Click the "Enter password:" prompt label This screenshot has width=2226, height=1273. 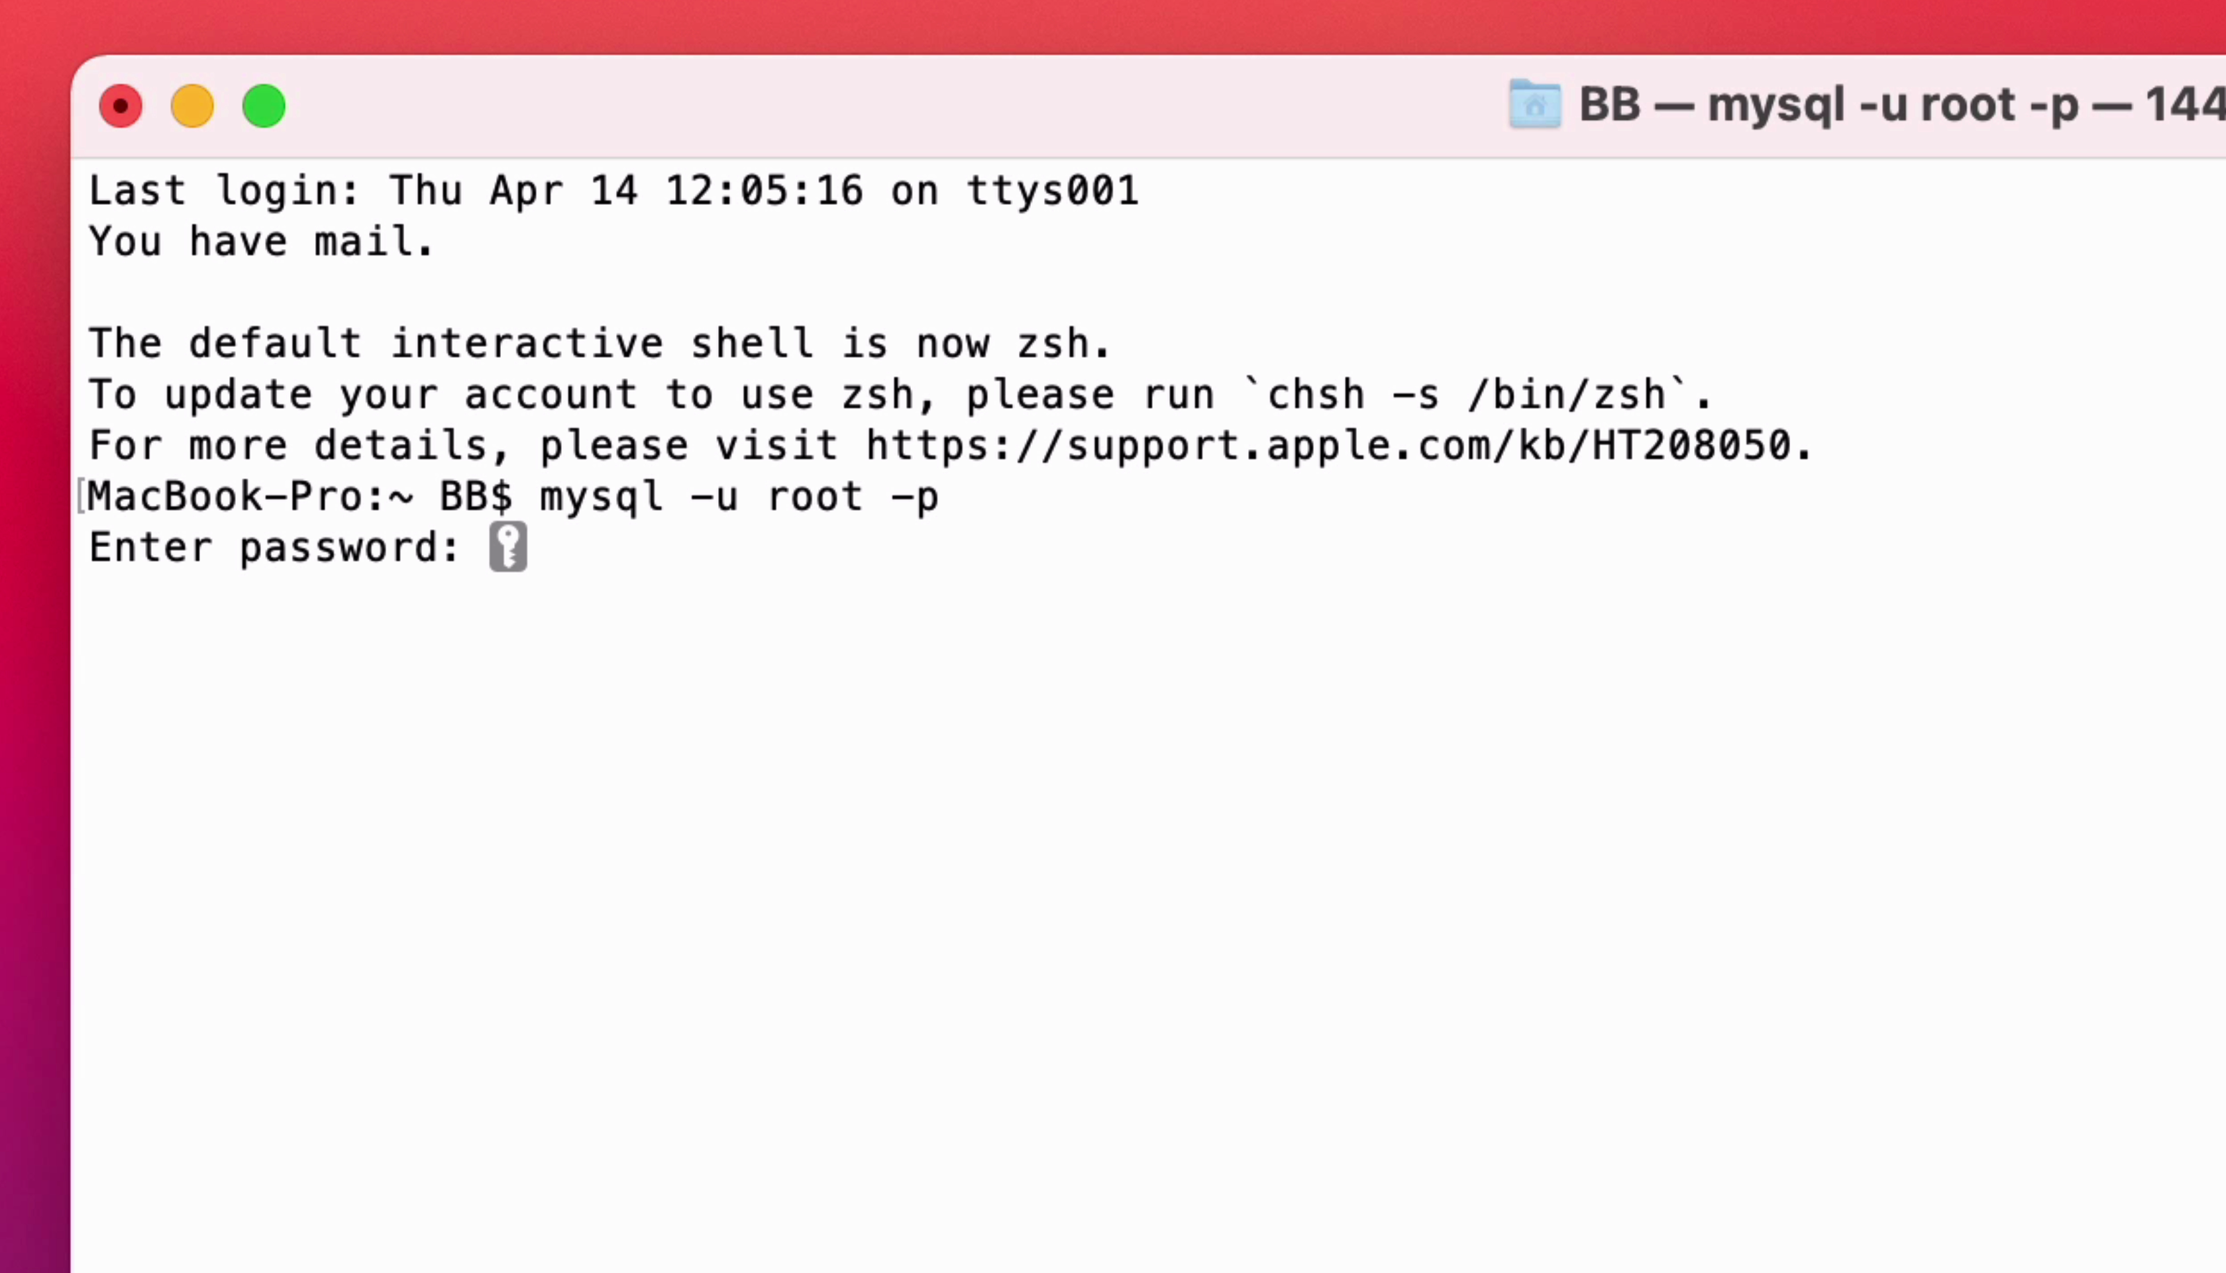274,548
